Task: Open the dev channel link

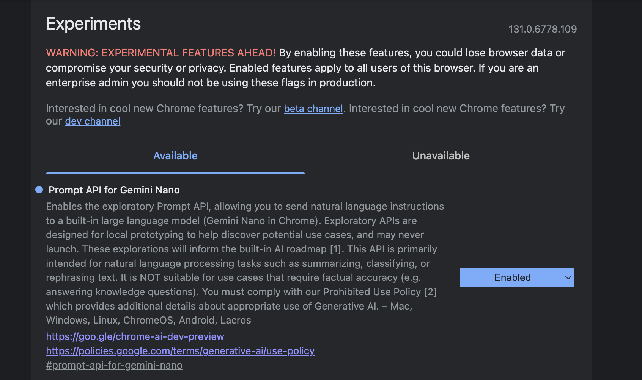Action: pos(93,121)
